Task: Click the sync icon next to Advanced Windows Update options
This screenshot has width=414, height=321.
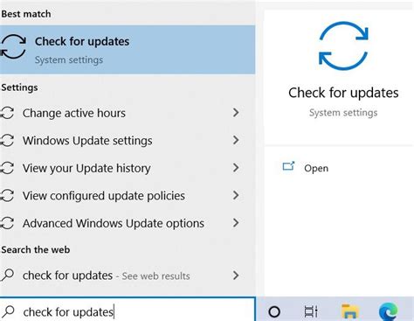Action: point(7,223)
